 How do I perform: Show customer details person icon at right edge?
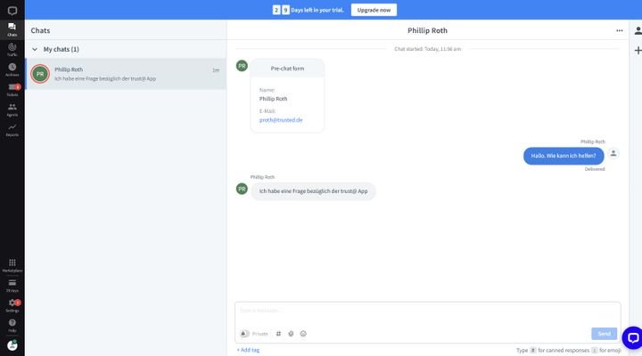click(638, 30)
